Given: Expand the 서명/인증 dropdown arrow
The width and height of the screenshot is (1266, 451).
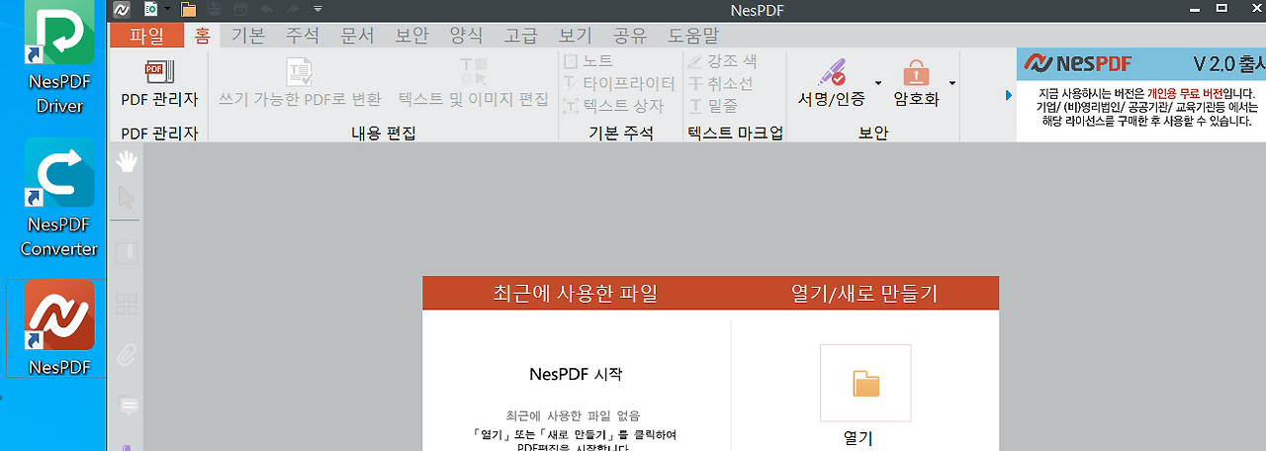Looking at the screenshot, I should tap(878, 83).
